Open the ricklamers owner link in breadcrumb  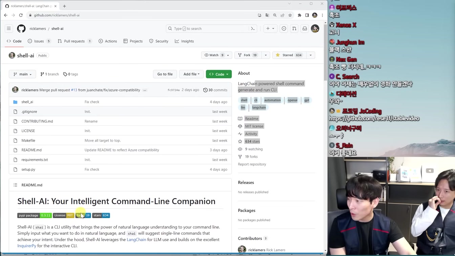tap(38, 28)
